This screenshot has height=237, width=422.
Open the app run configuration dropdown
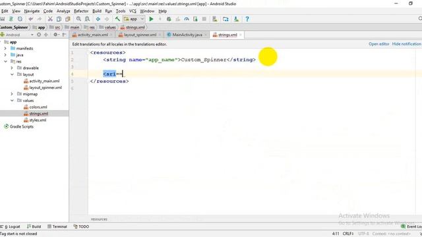pyautogui.click(x=134, y=19)
